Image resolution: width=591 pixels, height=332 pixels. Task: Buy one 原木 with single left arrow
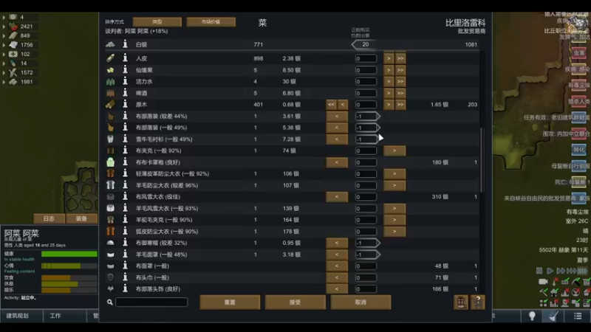click(x=343, y=105)
